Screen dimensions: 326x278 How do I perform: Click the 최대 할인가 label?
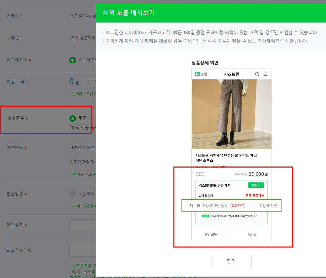point(206,196)
